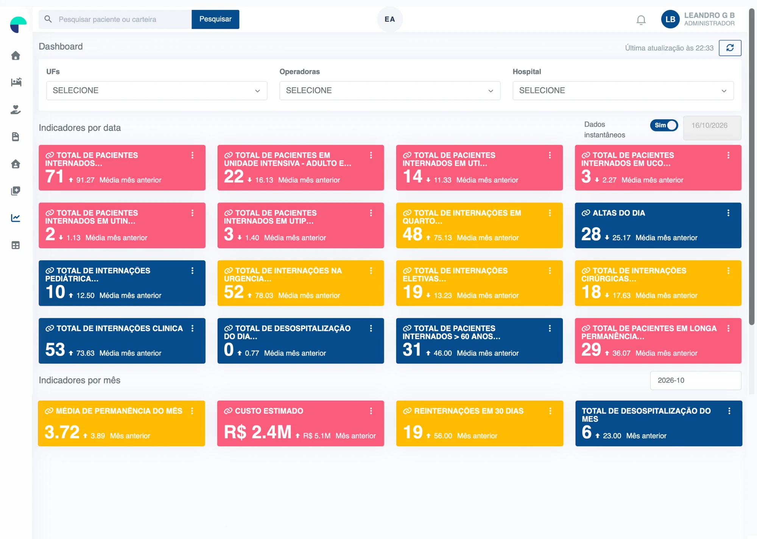Click the 2026-10 month field

(x=695, y=380)
